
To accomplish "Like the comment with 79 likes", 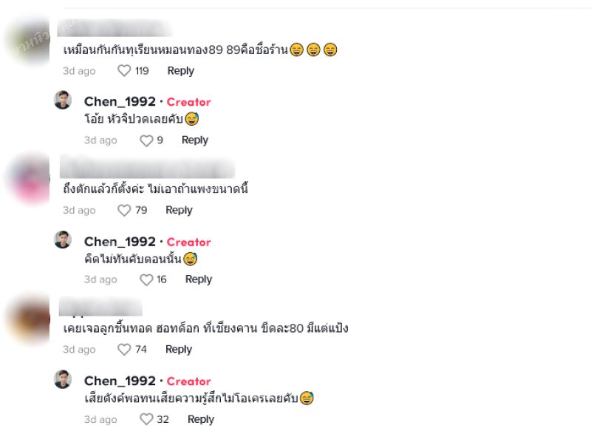I will point(124,210).
